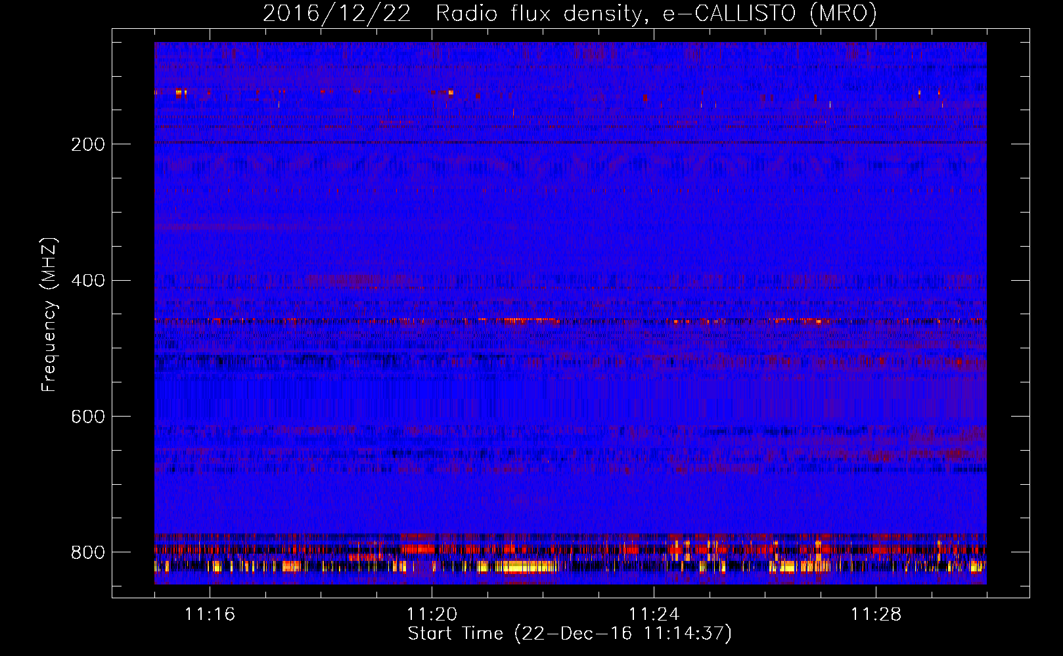Click the 800 frequency tick label
This screenshot has height=656, width=1063.
point(88,553)
